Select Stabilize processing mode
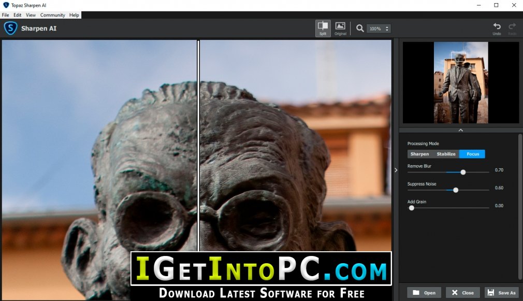 tap(446, 154)
